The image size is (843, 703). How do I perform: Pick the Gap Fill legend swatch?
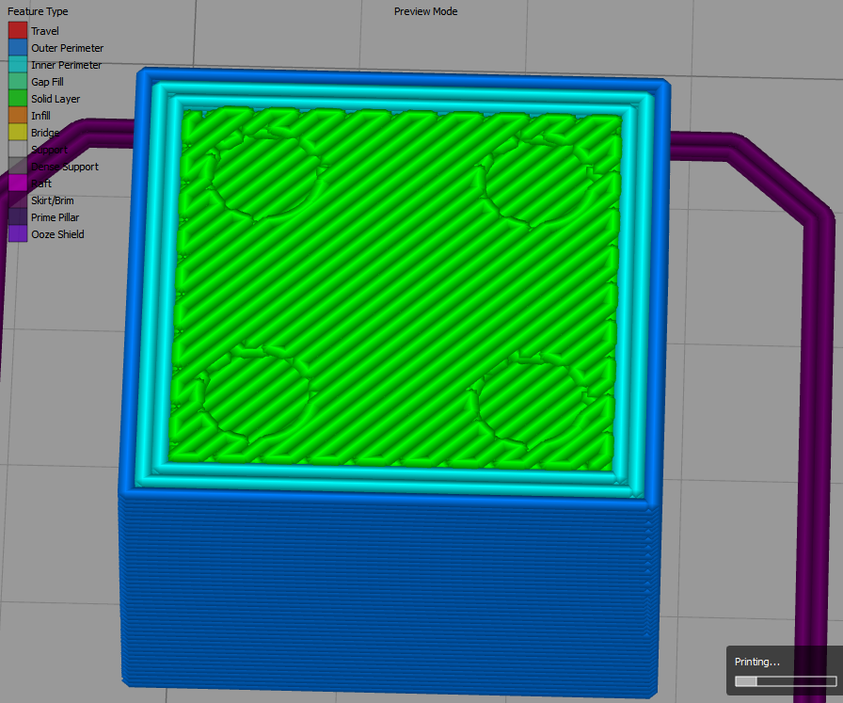pos(18,82)
